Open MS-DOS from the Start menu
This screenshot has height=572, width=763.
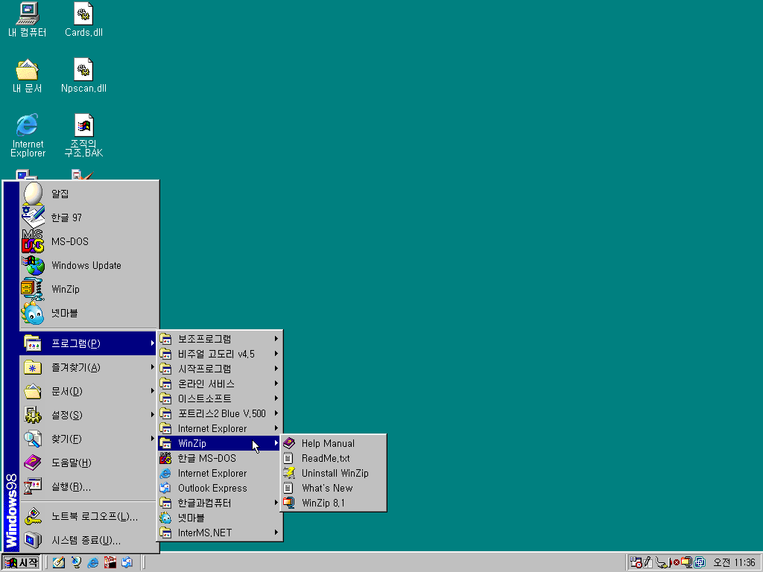pyautogui.click(x=89, y=241)
